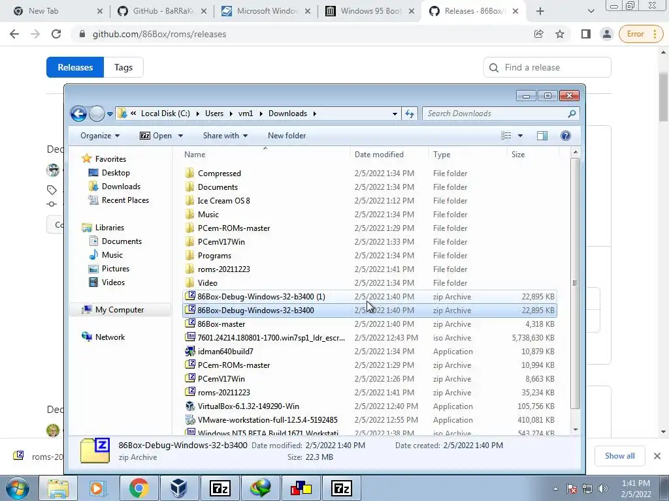Switch to the Microsoft Windows tab
Viewport: 669px width, 501px height.
tap(267, 11)
